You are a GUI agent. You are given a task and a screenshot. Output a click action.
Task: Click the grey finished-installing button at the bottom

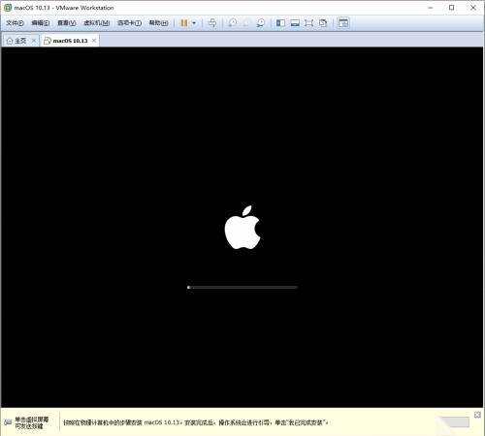456,421
